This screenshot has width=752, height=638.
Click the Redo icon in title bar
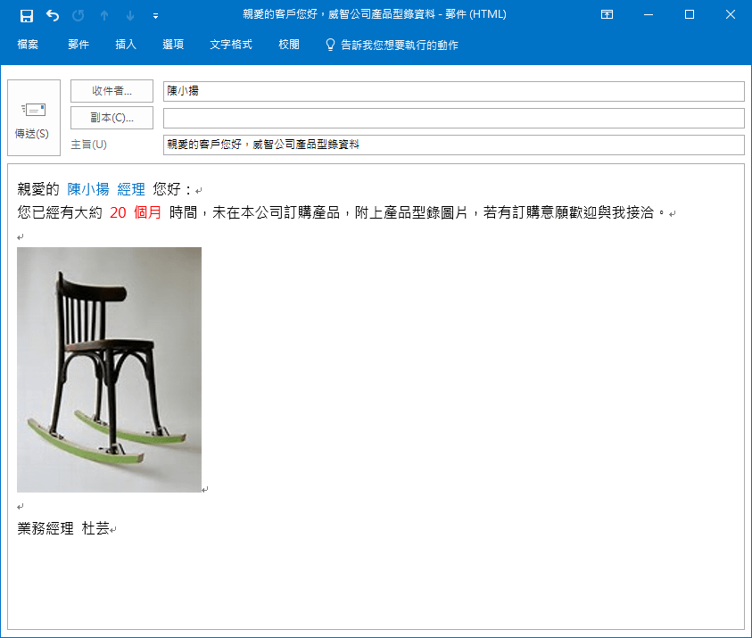79,15
